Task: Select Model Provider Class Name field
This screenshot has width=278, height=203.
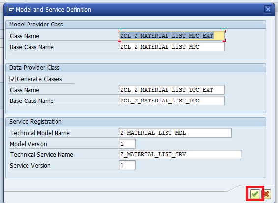Action: (172, 36)
